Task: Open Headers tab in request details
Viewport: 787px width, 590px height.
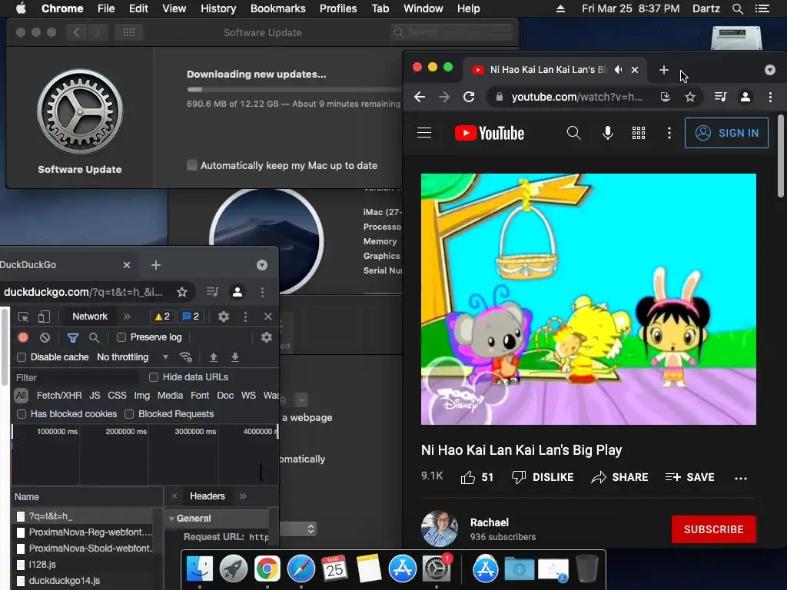Action: point(208,496)
